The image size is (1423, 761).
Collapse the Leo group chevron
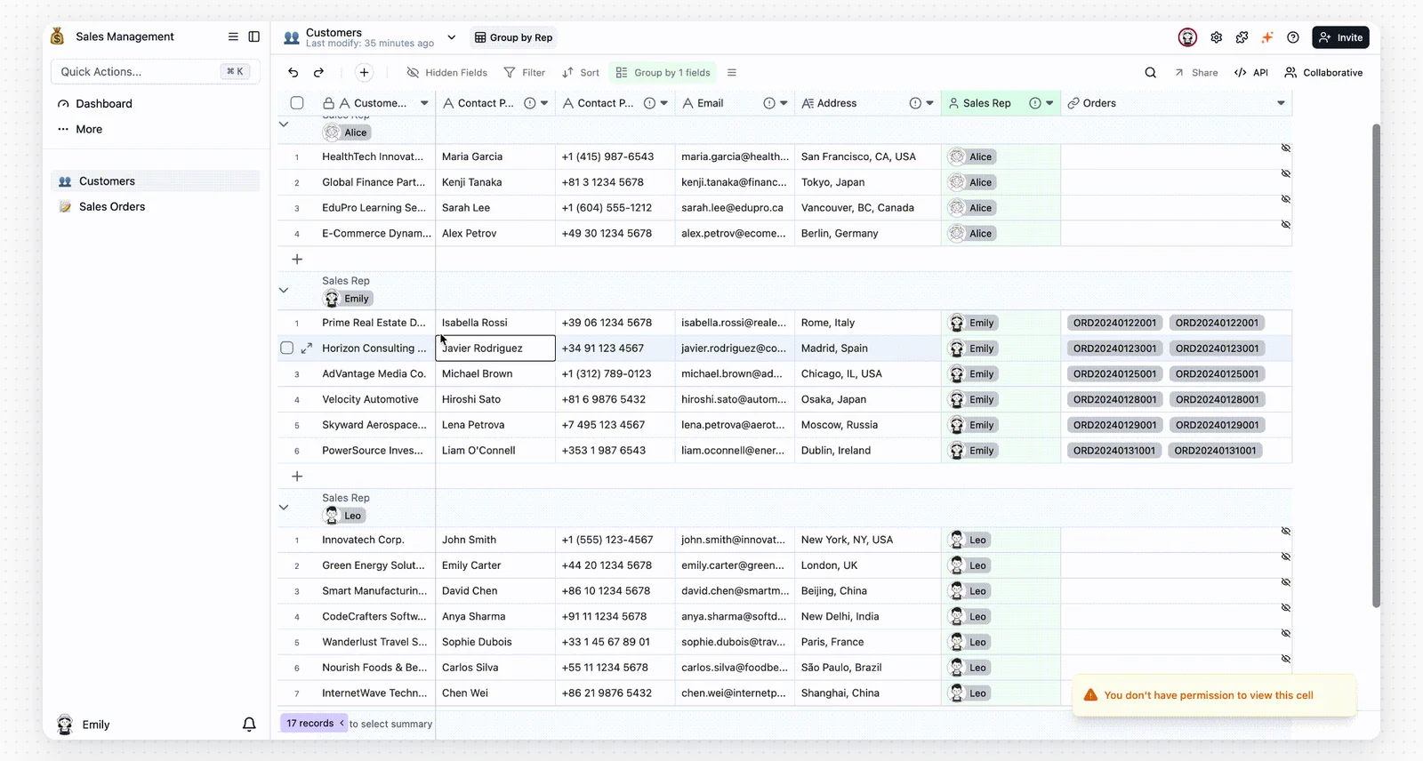pyautogui.click(x=284, y=508)
